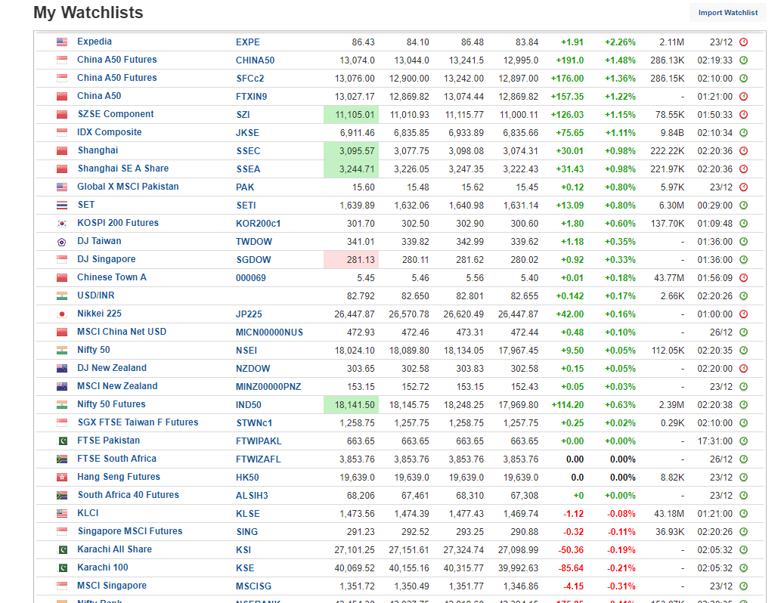Open the SZSE Component link

(116, 114)
